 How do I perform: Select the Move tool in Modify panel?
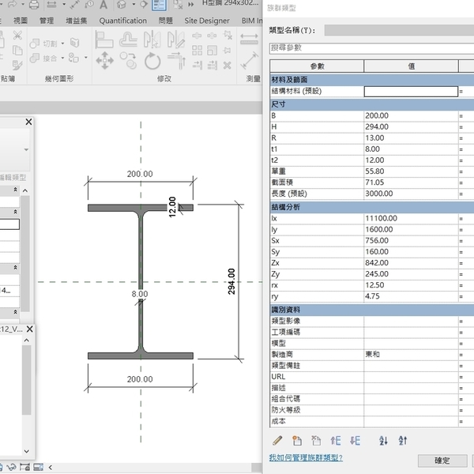pyautogui.click(x=104, y=60)
